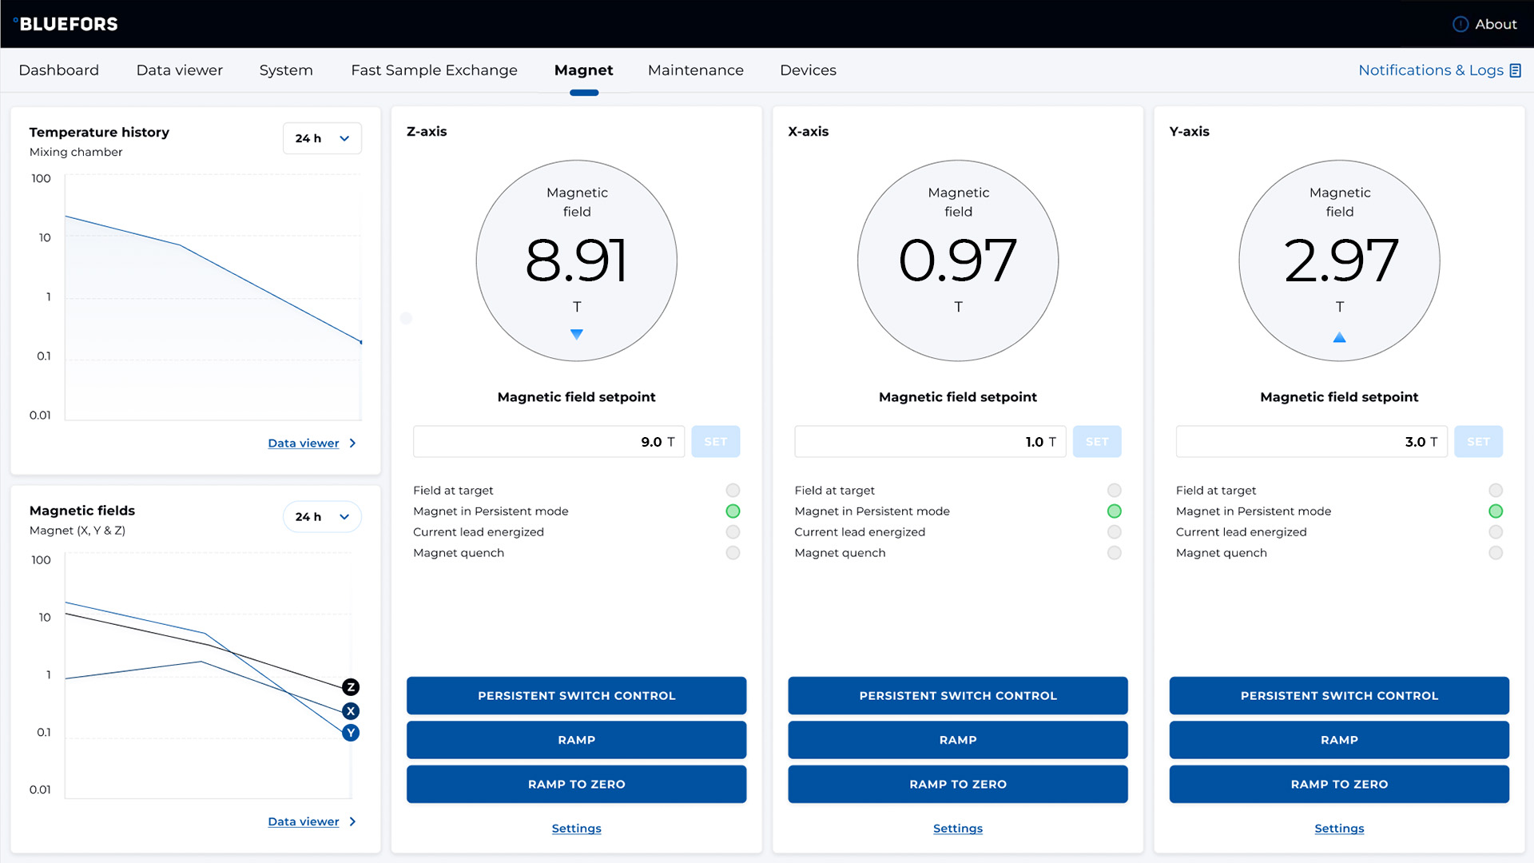Click the Magnet in Persistent mode indicator on Z-axis
The width and height of the screenshot is (1534, 863).
pos(733,511)
